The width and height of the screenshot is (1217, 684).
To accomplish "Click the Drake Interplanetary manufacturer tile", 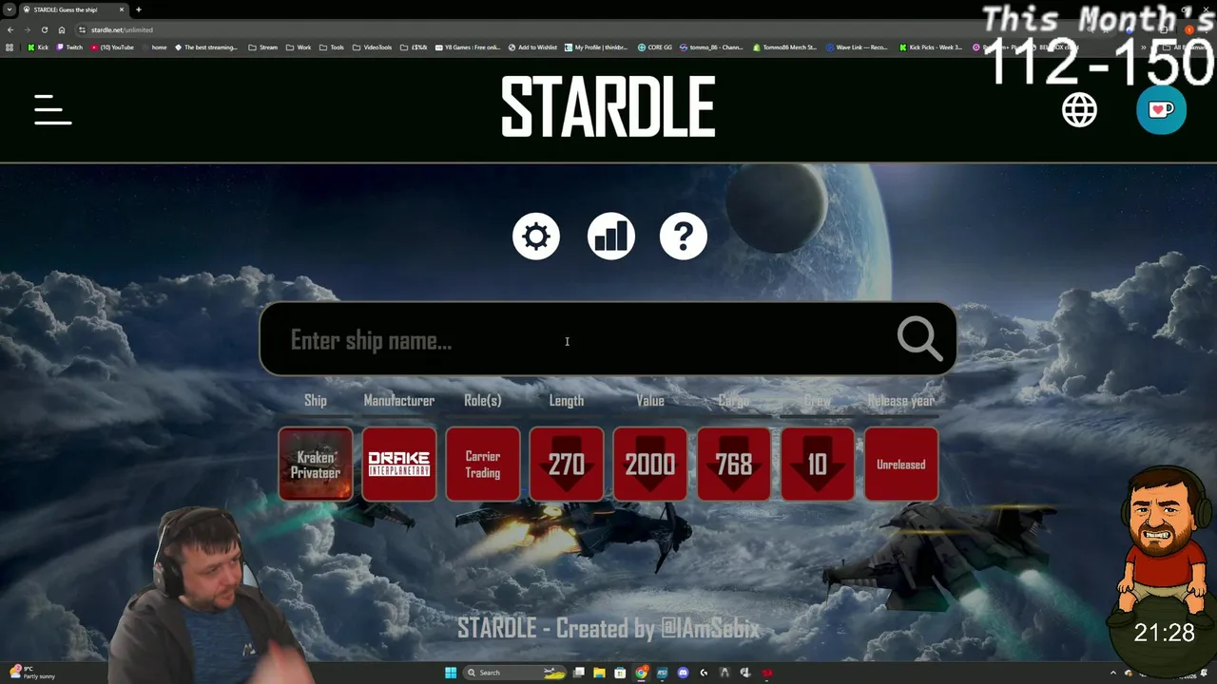I will [399, 464].
